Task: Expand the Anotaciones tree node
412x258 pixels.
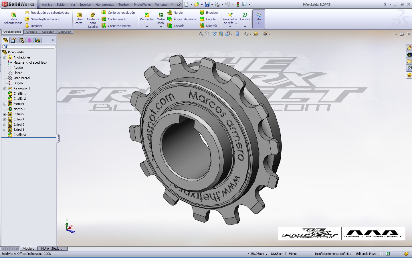Action: click(5, 58)
